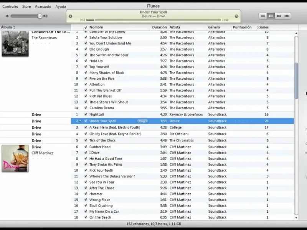Viewport: 307px width, 230px height.
Task: Uncheck the Rubber Head checkbox
Action: tap(86, 147)
